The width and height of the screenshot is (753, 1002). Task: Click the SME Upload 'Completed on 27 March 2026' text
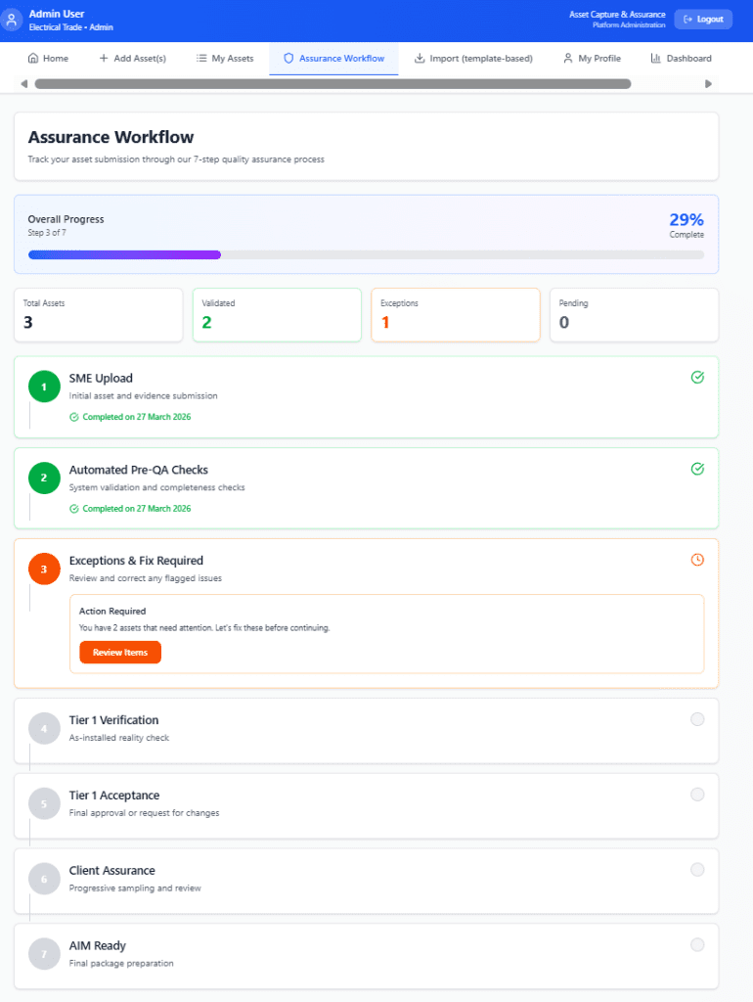tap(137, 417)
